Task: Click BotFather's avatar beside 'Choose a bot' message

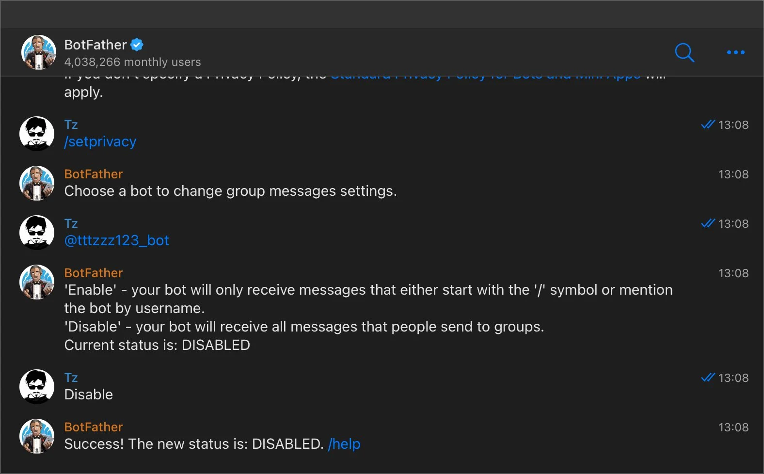Action: [x=37, y=183]
